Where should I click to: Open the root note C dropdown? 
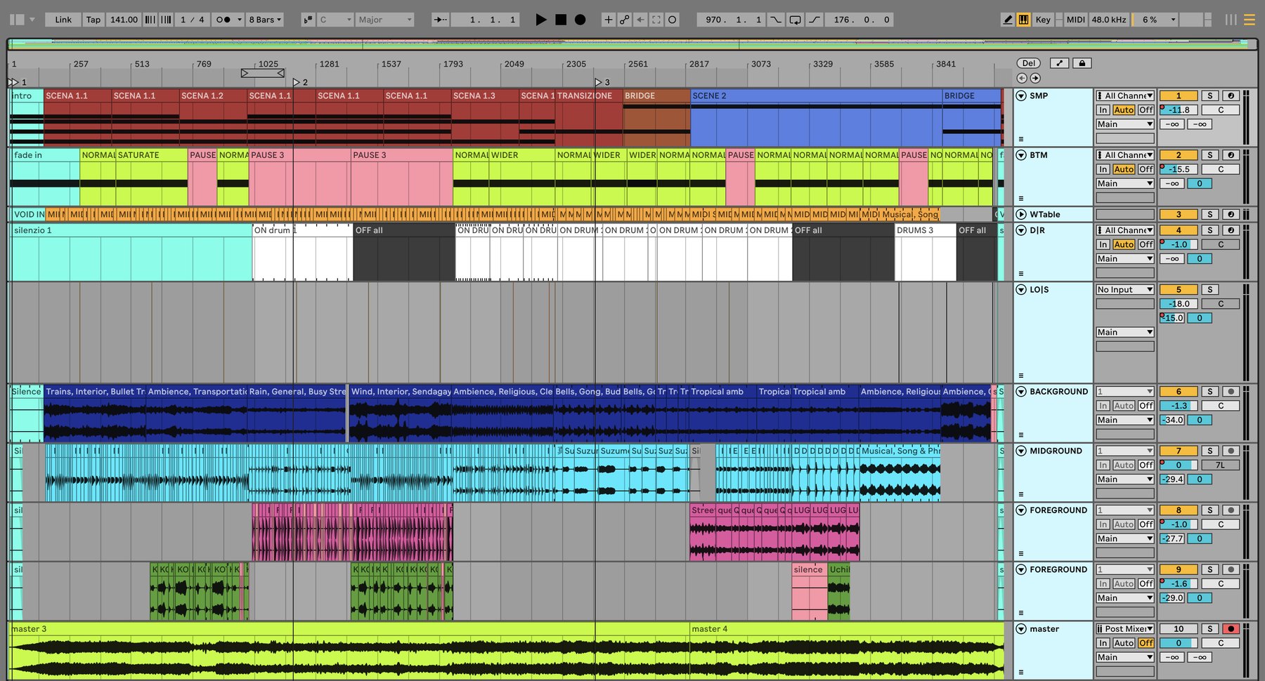(335, 20)
